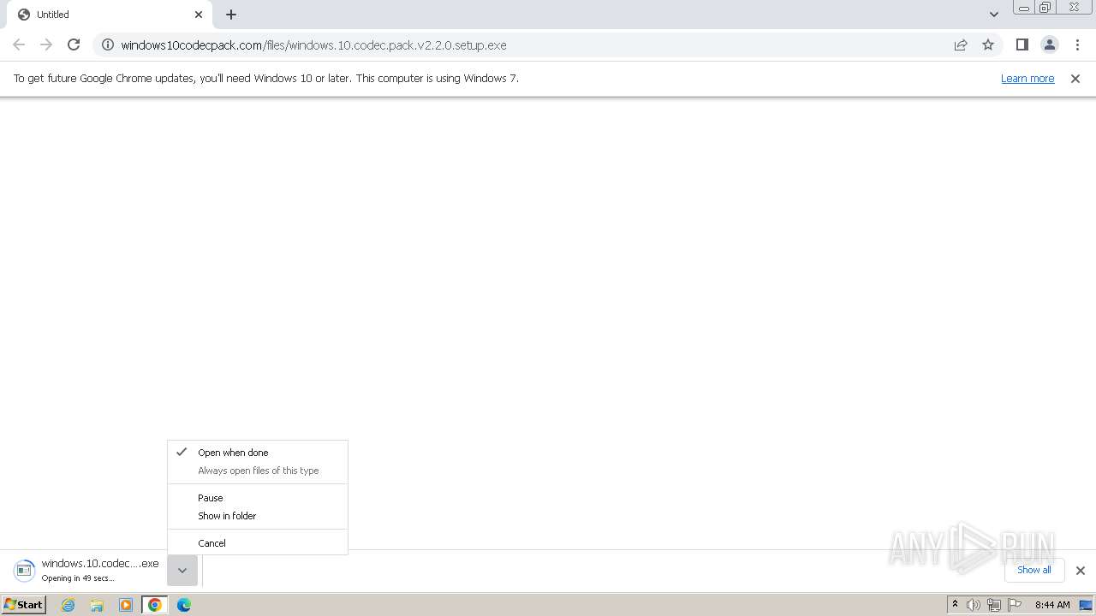Collapse the download options chevron
1096x616 pixels.
[x=182, y=571]
